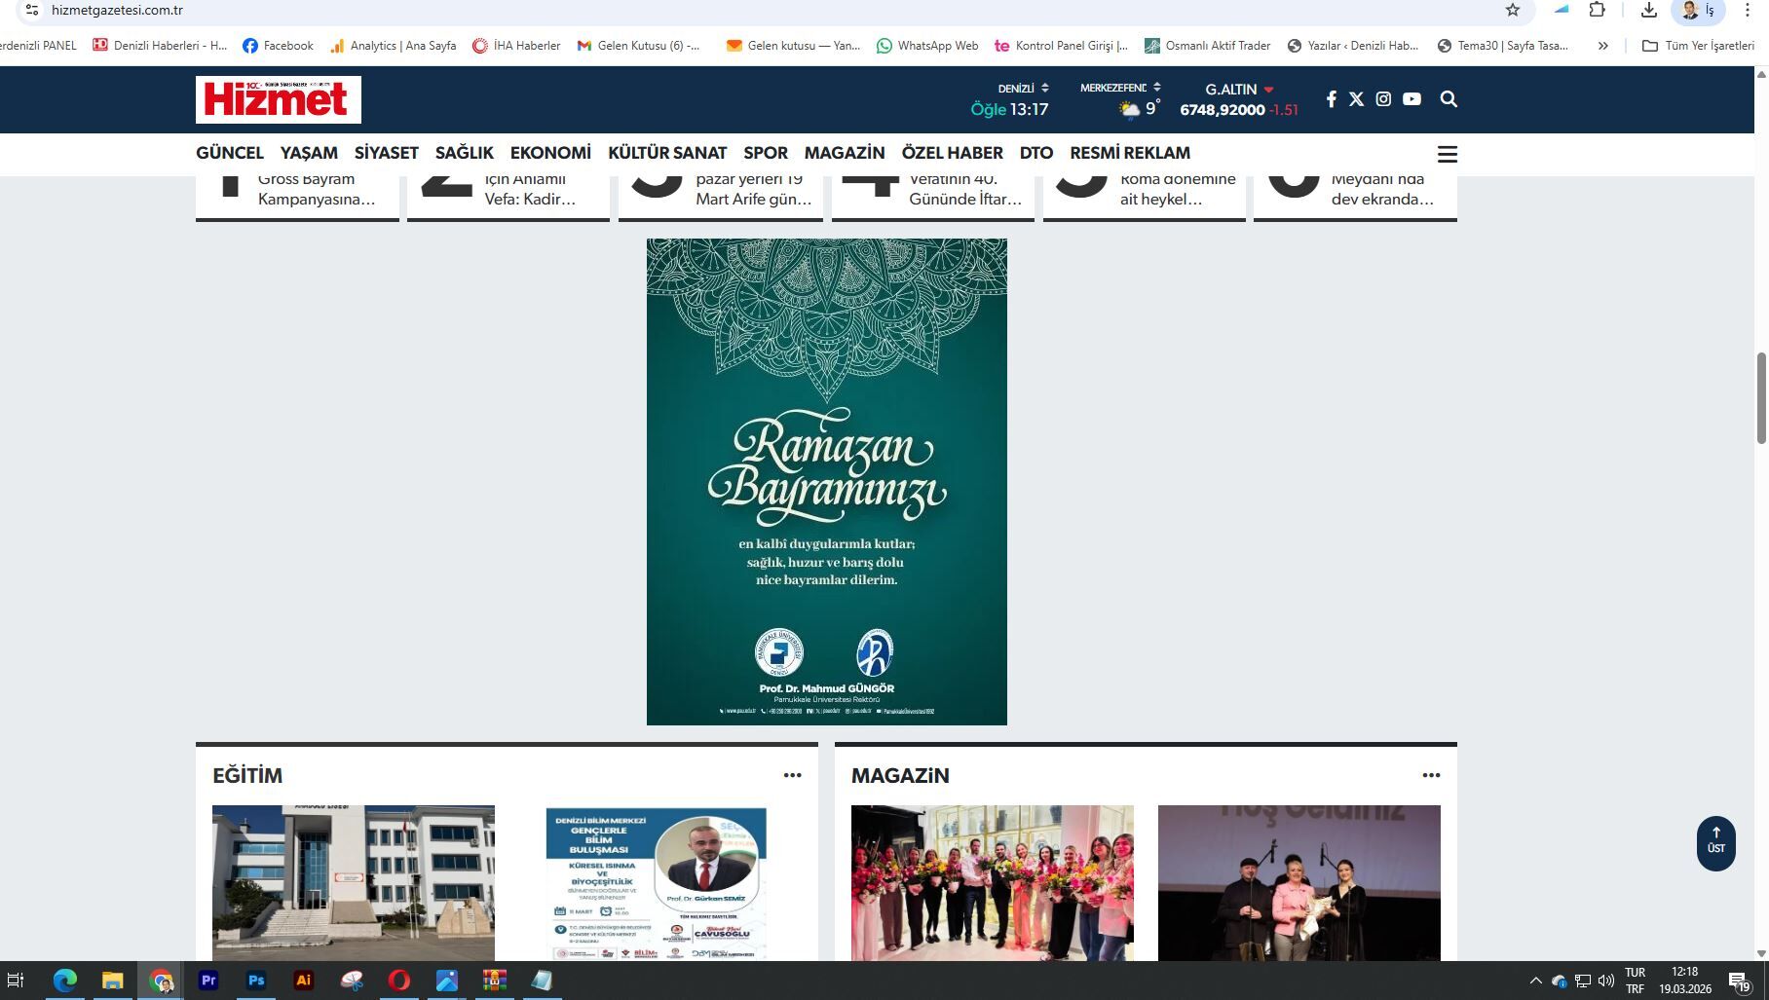The width and height of the screenshot is (1769, 1000).
Task: Open the YouTube channel icon
Action: [x=1411, y=99]
